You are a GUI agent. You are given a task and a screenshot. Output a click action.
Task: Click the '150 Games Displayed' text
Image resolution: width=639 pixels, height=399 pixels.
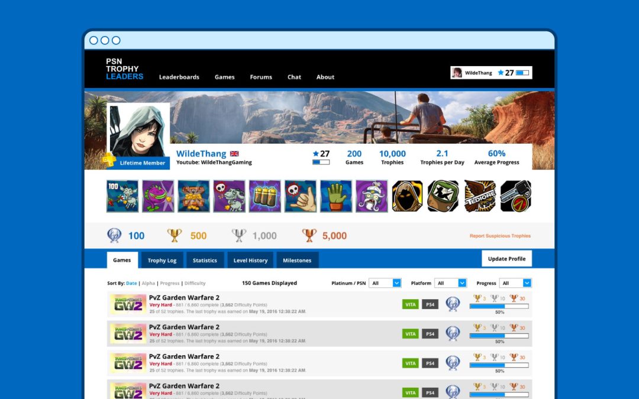coord(269,283)
